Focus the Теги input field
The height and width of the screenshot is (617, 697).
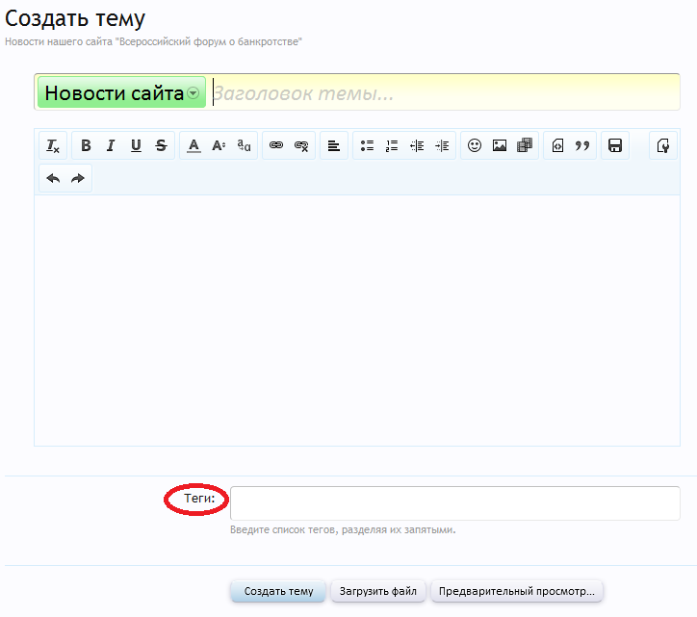455,503
